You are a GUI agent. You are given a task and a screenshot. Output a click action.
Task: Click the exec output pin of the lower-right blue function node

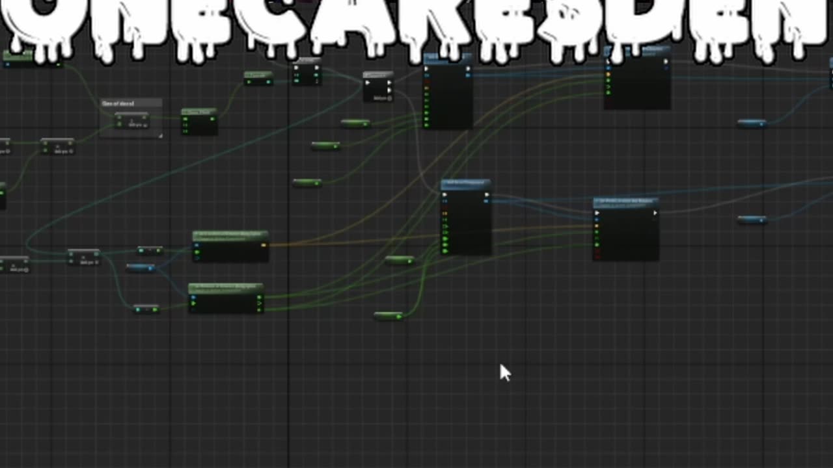click(x=655, y=213)
